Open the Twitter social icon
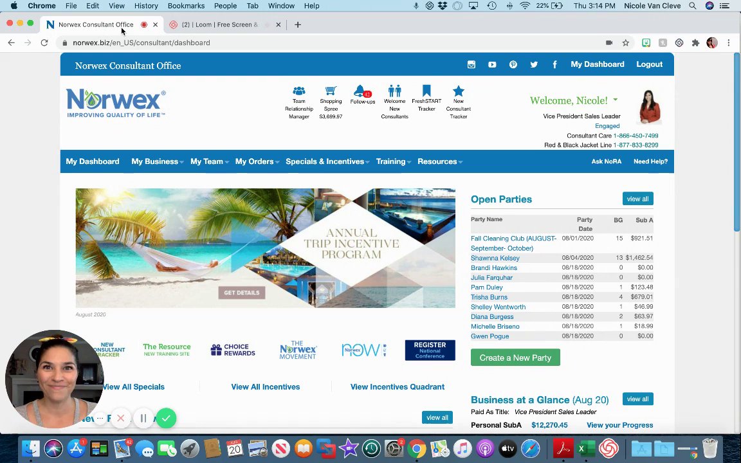741x463 pixels. [x=533, y=65]
